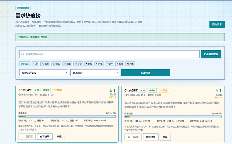Click the flame icon on the GPT-PRO-20x card
Screen dimensions: 232x144
point(217,91)
